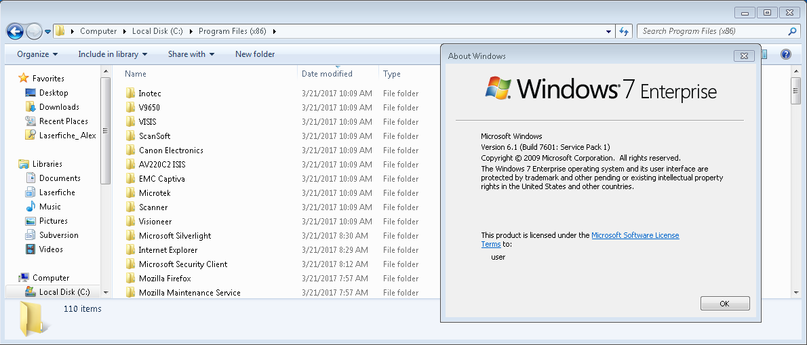Select the Microsoft Silverlight folder
Image resolution: width=807 pixels, height=345 pixels.
pos(175,235)
